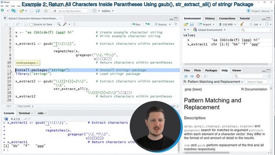The height and width of the screenshot is (155, 275).
Task: Click the Help show in new window icon
Action: coord(205,76)
